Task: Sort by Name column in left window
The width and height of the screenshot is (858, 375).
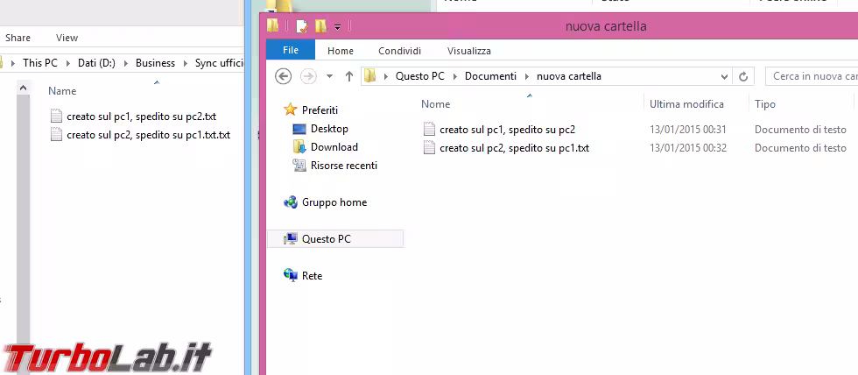Action: click(x=62, y=91)
